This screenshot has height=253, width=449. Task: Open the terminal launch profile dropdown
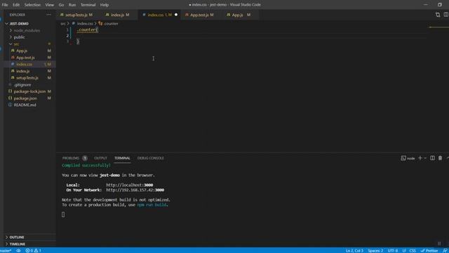pyautogui.click(x=425, y=158)
